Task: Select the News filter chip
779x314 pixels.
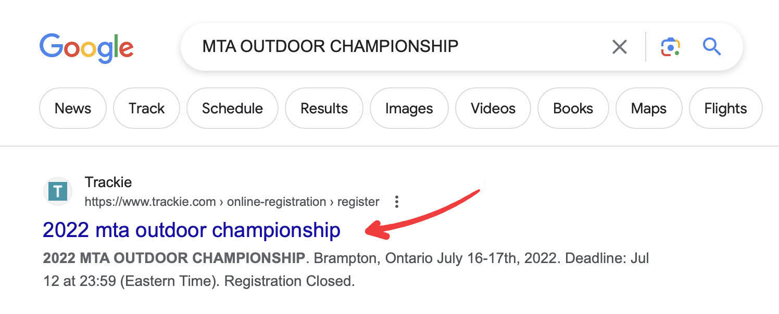Action: [x=73, y=108]
